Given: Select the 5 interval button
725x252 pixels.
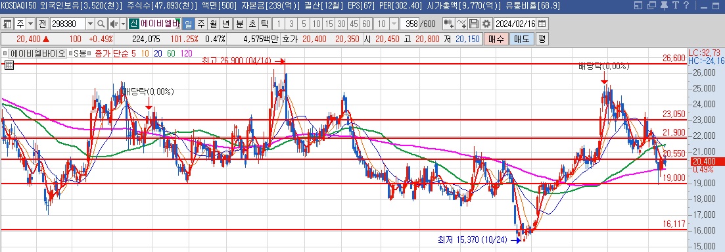Looking at the screenshot, I should point(304,24).
